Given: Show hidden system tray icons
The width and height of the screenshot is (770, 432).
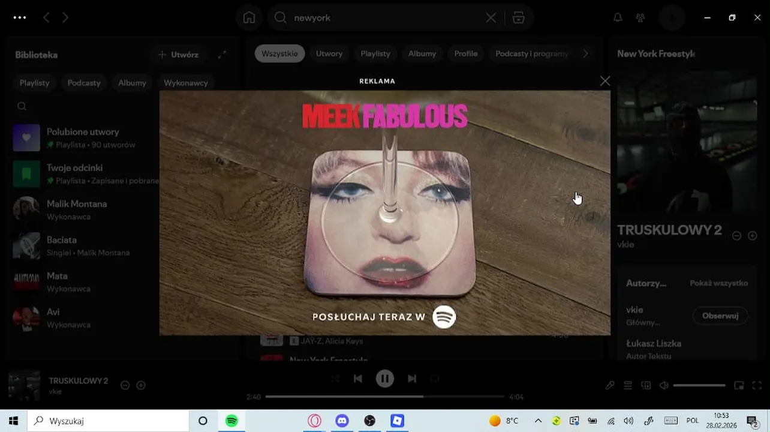Looking at the screenshot, I should pyautogui.click(x=538, y=421).
